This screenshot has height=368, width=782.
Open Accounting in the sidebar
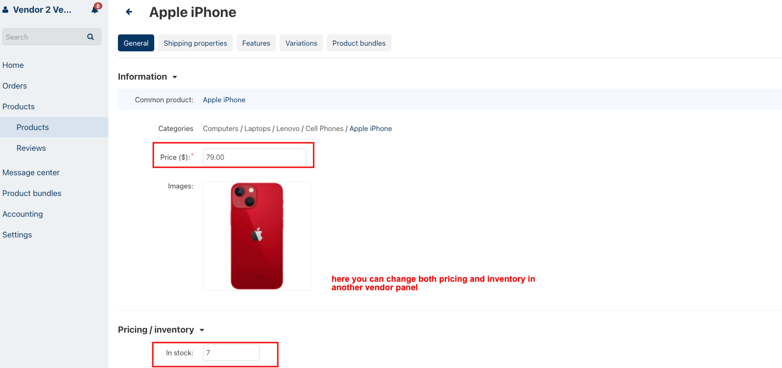[x=23, y=214]
